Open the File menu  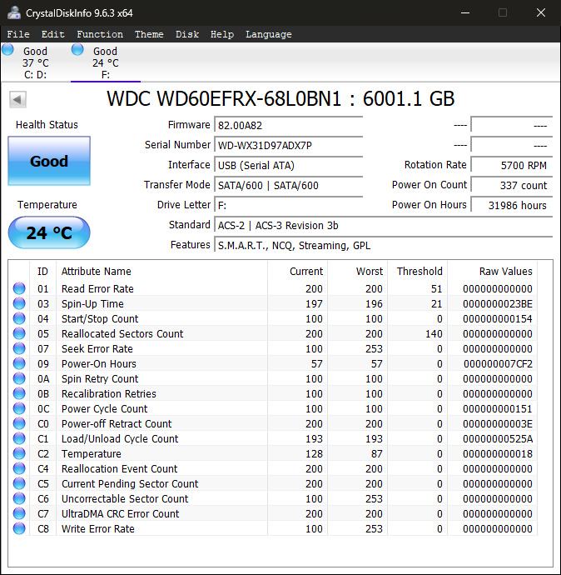tap(18, 34)
